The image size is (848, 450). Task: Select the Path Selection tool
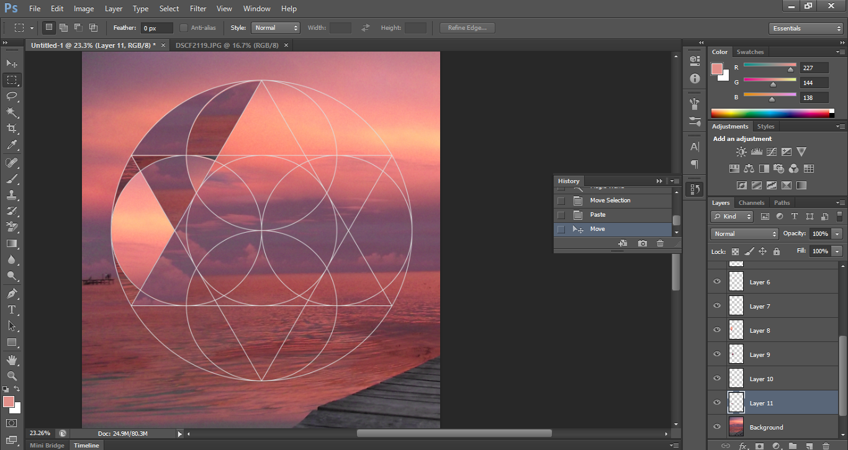tap(12, 325)
